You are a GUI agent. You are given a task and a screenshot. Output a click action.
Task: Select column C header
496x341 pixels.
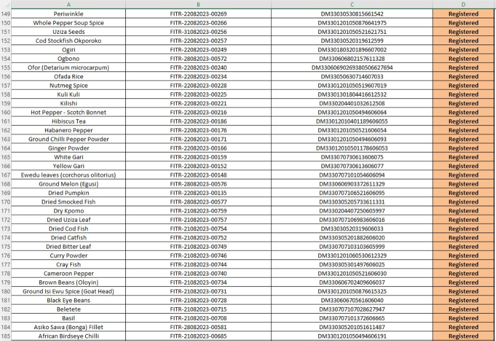click(x=352, y=4)
